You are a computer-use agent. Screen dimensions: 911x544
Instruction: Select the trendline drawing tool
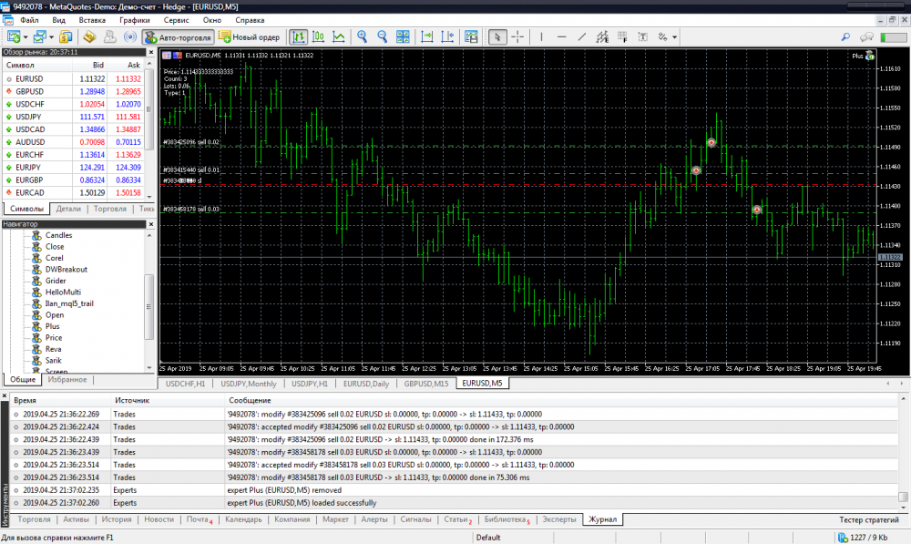(x=581, y=37)
